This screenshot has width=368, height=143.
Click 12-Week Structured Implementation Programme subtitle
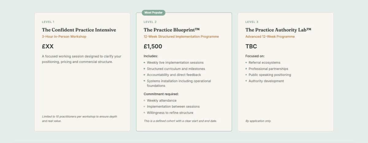point(181,37)
